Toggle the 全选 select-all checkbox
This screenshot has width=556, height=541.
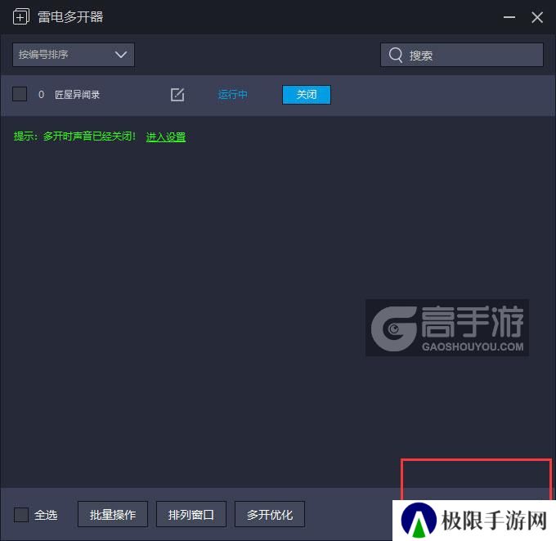[21, 515]
